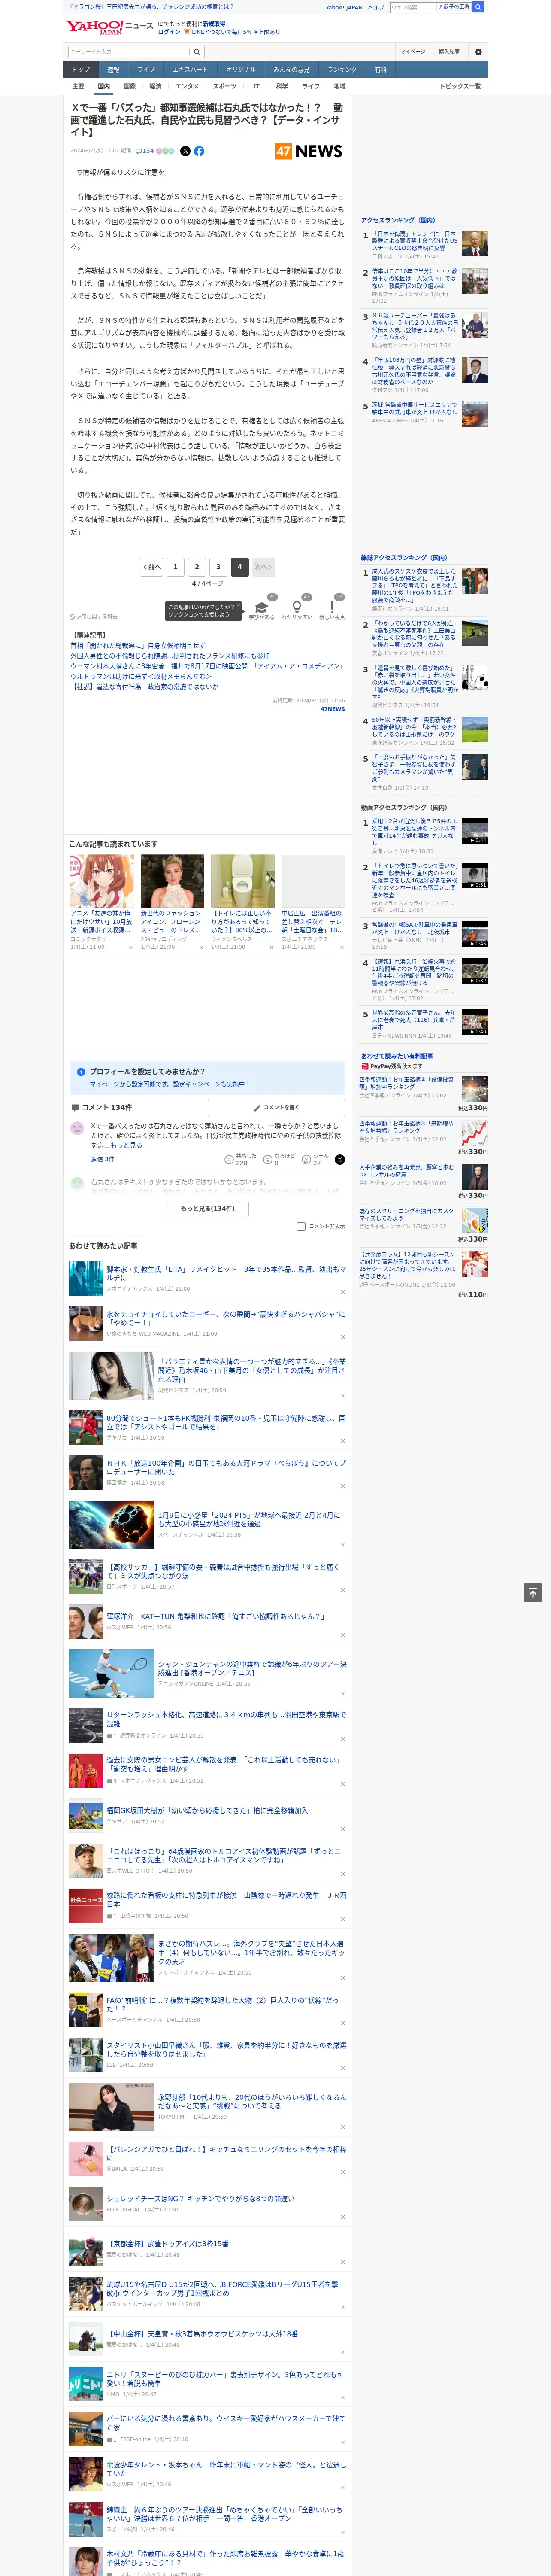Click 記事に関する報告 report icon link
This screenshot has width=551, height=2576.
coord(93,617)
